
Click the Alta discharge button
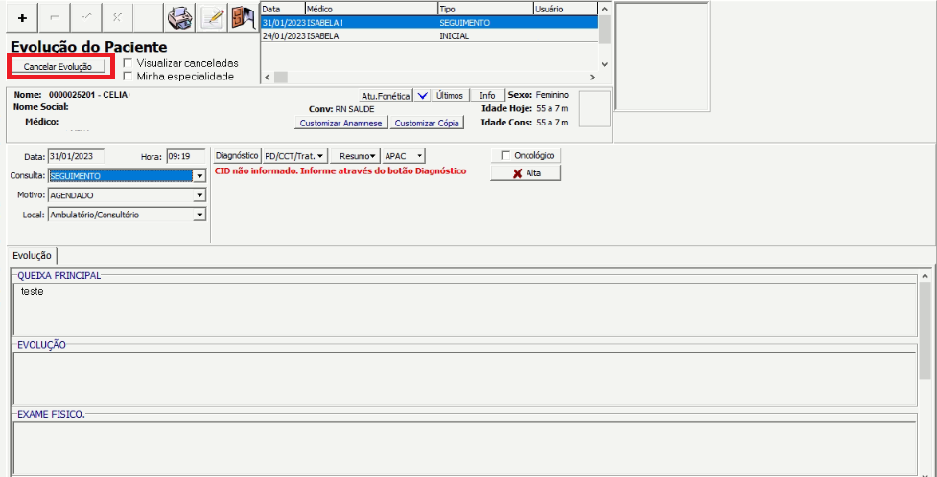point(526,173)
